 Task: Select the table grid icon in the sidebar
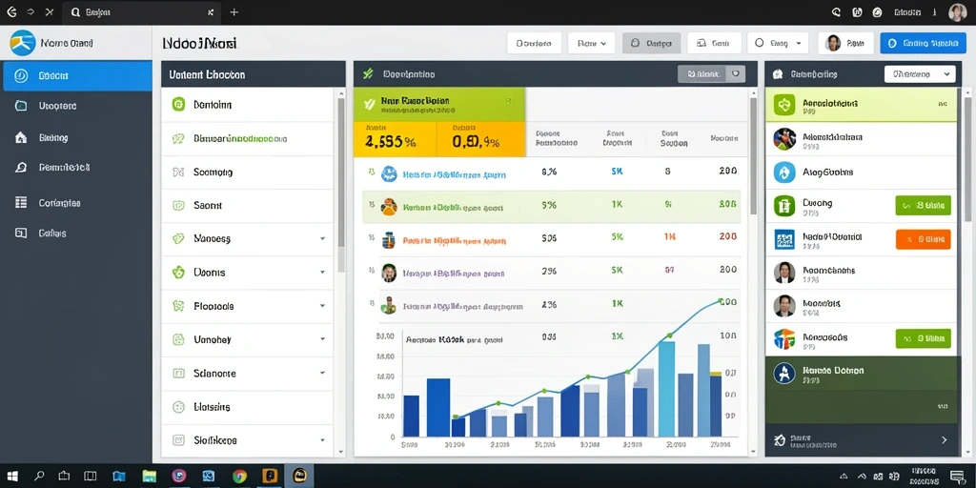tap(21, 202)
